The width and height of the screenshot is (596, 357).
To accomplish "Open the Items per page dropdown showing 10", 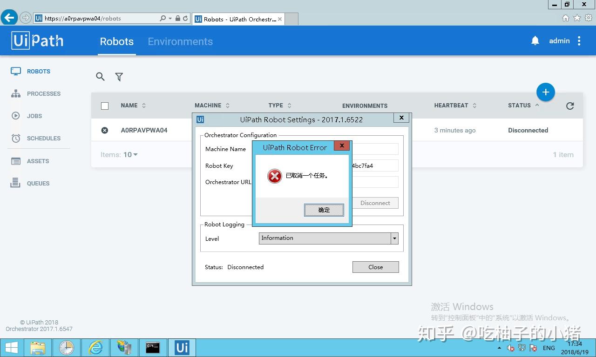I will (x=131, y=154).
